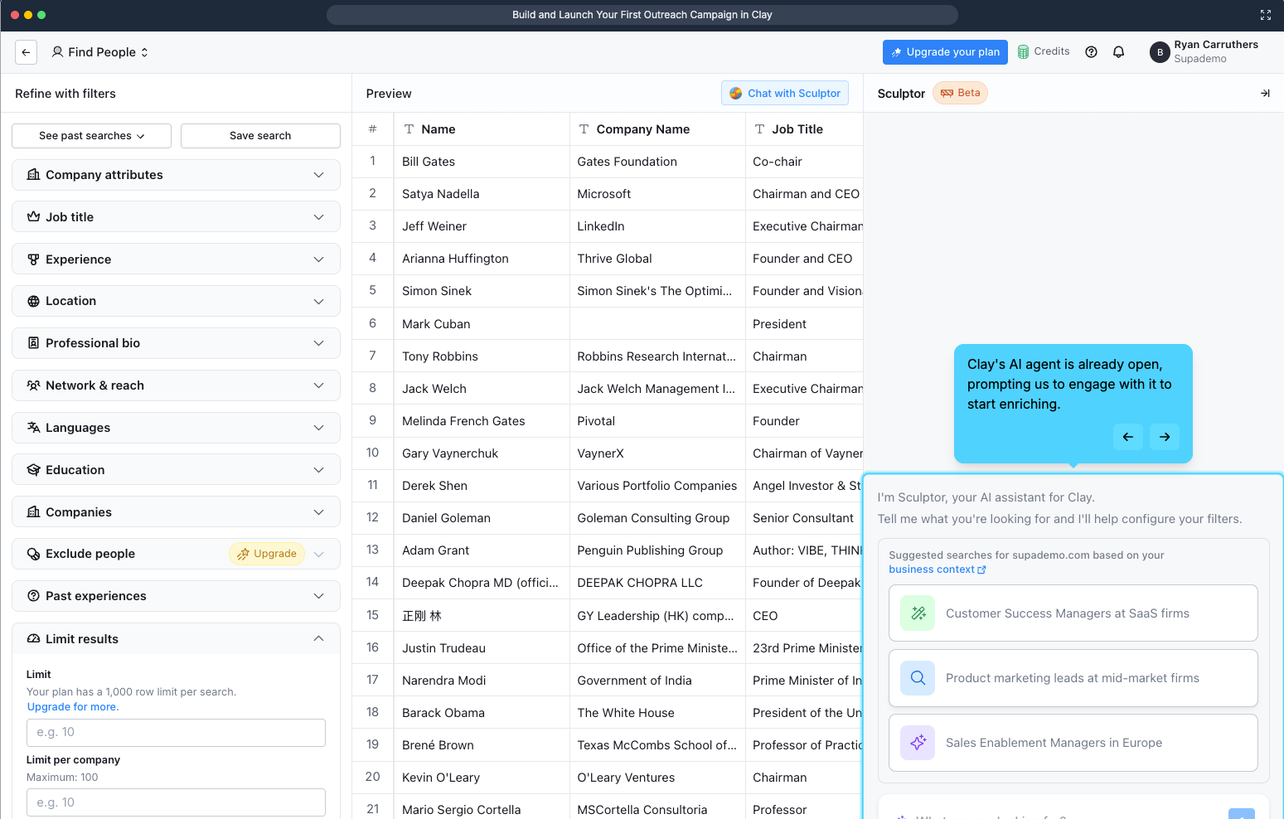This screenshot has height=819, width=1284.
Task: Click Government of India company cell
Action: [x=657, y=681]
